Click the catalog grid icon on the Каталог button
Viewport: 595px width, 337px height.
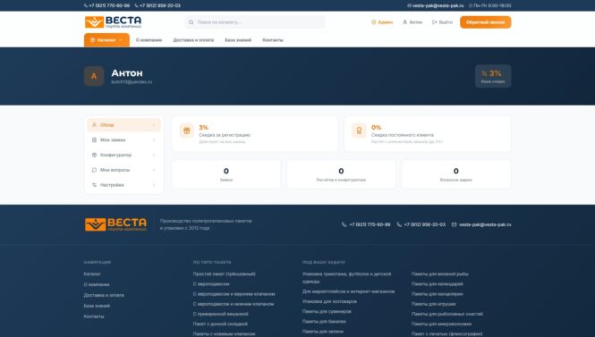coord(92,40)
